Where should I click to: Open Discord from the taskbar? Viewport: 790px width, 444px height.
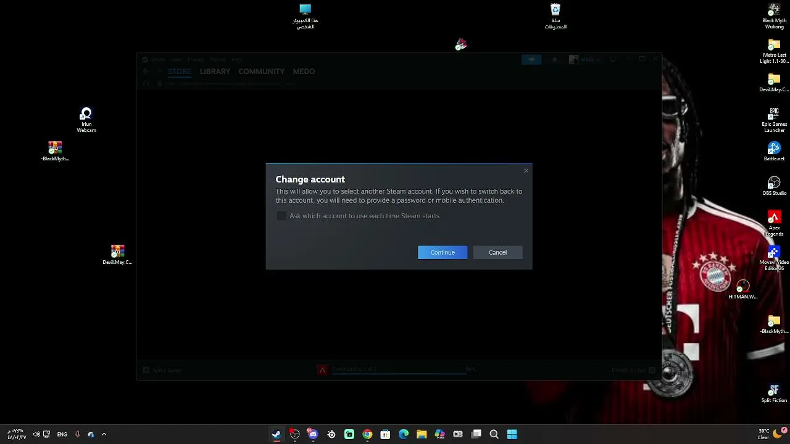pos(313,434)
